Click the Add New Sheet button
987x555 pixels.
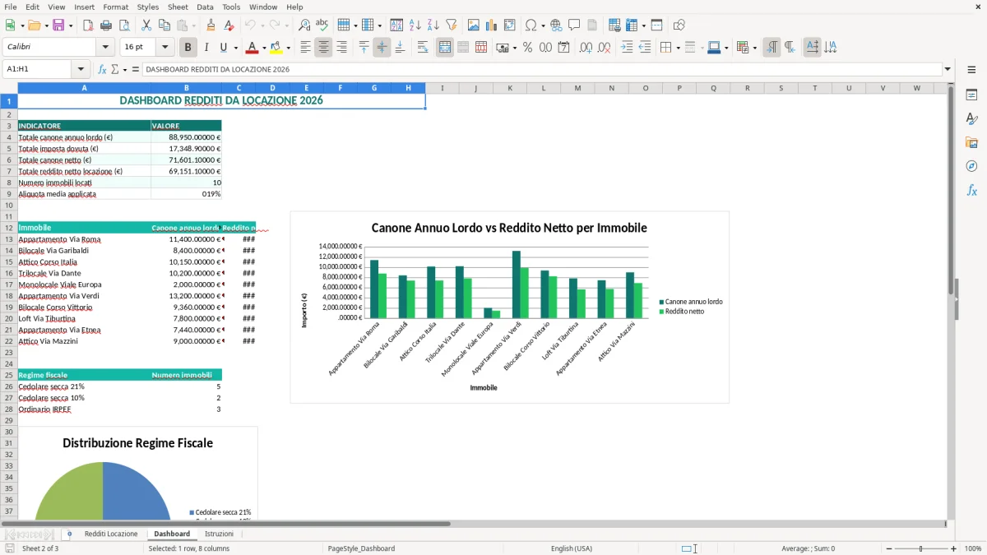coord(69,534)
